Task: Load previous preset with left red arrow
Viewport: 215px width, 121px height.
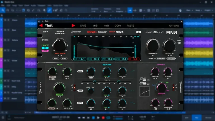Action: [x=41, y=25]
